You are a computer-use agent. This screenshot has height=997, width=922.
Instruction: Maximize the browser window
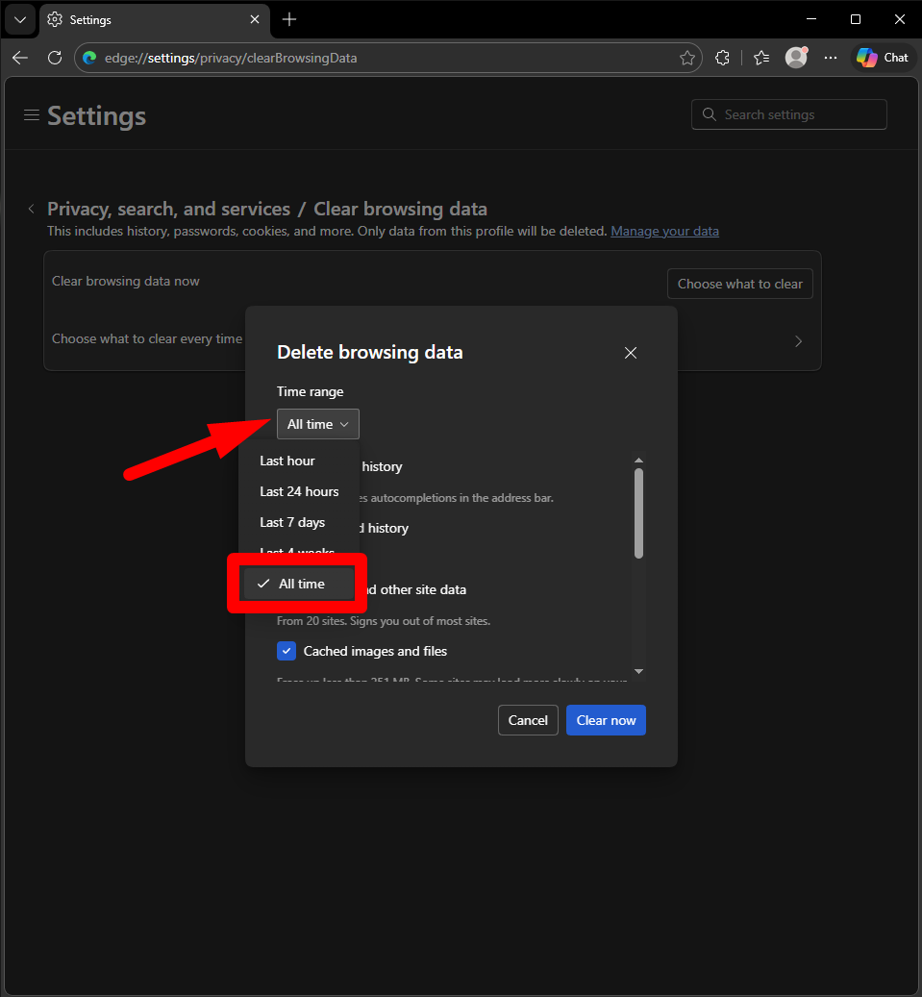856,20
